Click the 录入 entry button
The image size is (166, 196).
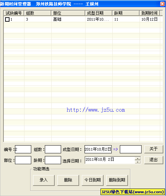click(x=44, y=180)
